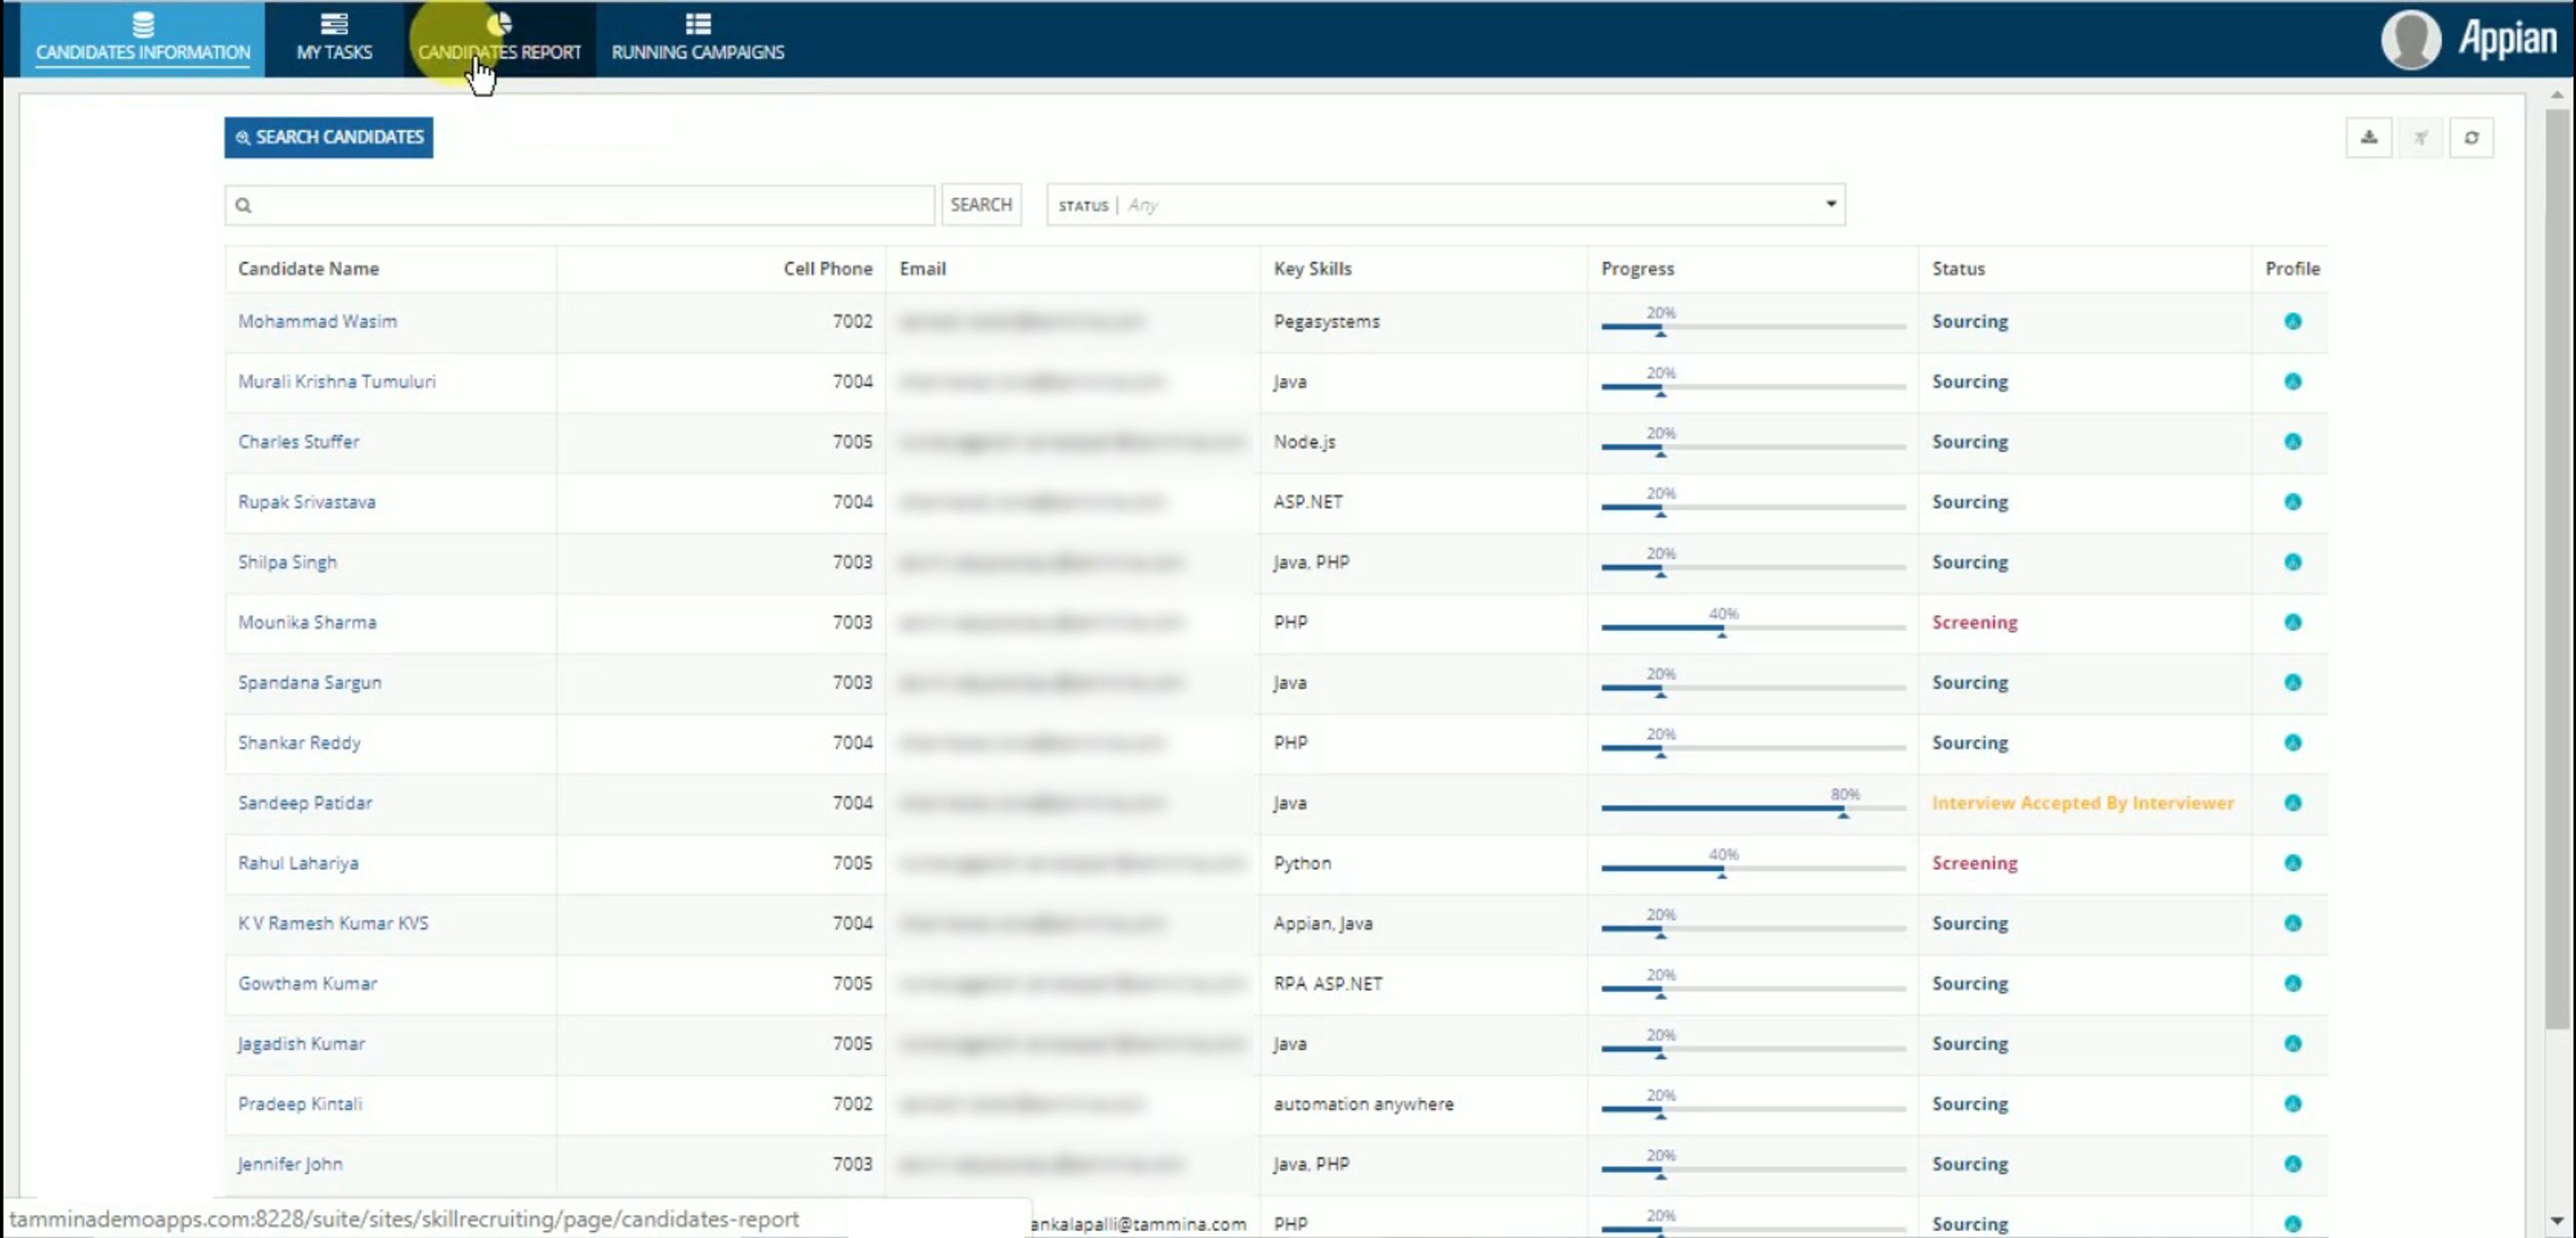The width and height of the screenshot is (2576, 1238).
Task: Open candidate Rupak Srivastava
Action: click(307, 501)
